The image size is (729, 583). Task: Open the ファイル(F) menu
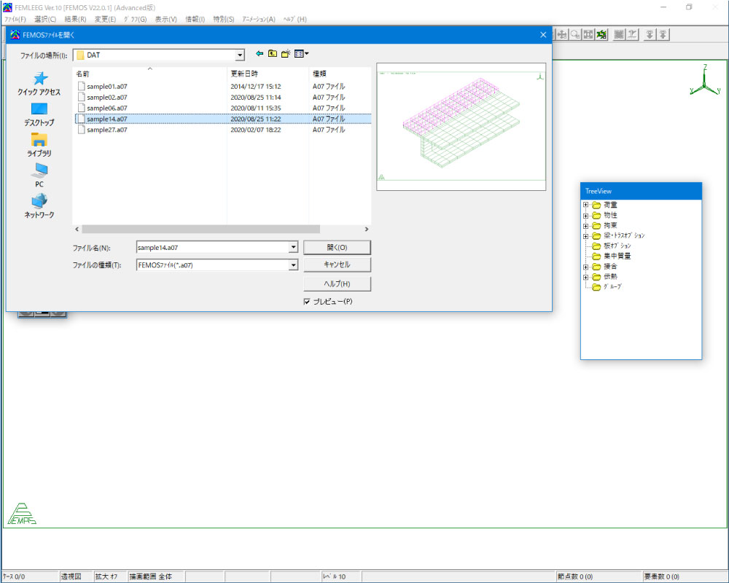(15, 19)
